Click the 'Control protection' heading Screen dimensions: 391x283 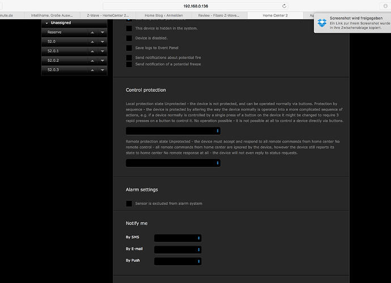pyautogui.click(x=146, y=90)
